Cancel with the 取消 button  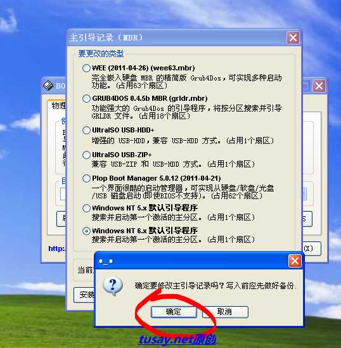click(x=225, y=312)
